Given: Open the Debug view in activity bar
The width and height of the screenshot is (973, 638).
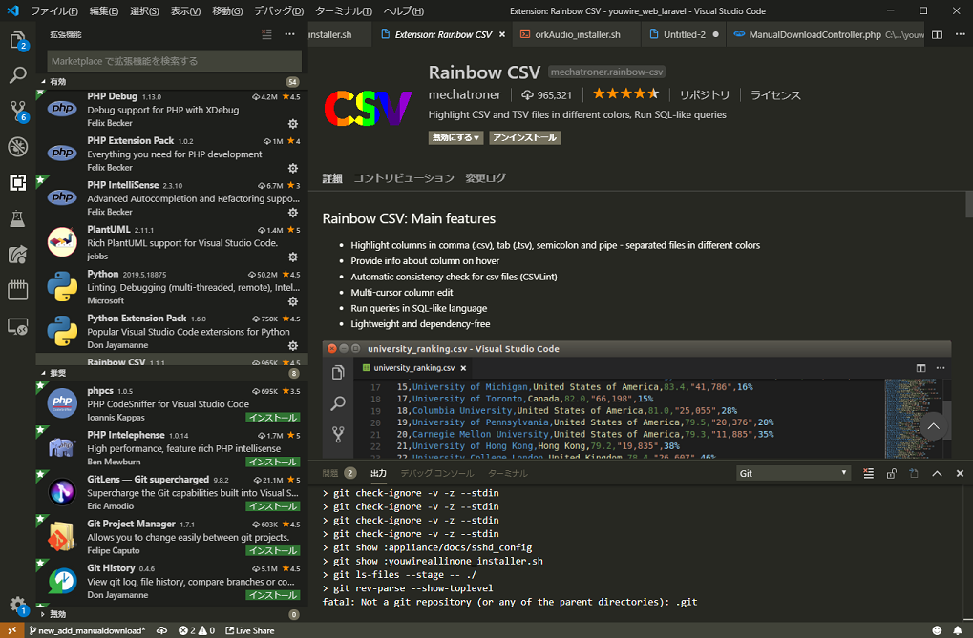Looking at the screenshot, I should pos(18,147).
